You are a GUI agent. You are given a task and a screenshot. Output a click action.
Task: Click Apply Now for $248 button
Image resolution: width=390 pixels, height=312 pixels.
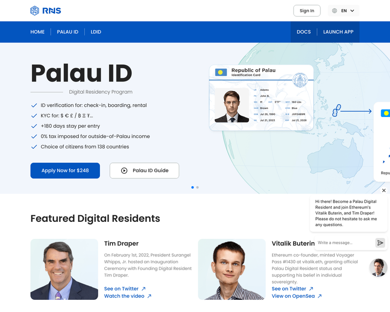[x=65, y=171]
